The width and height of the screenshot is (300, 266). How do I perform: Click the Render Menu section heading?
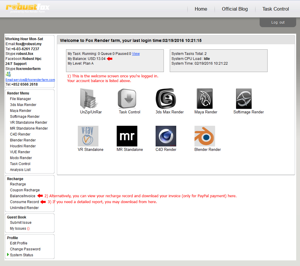(18, 93)
